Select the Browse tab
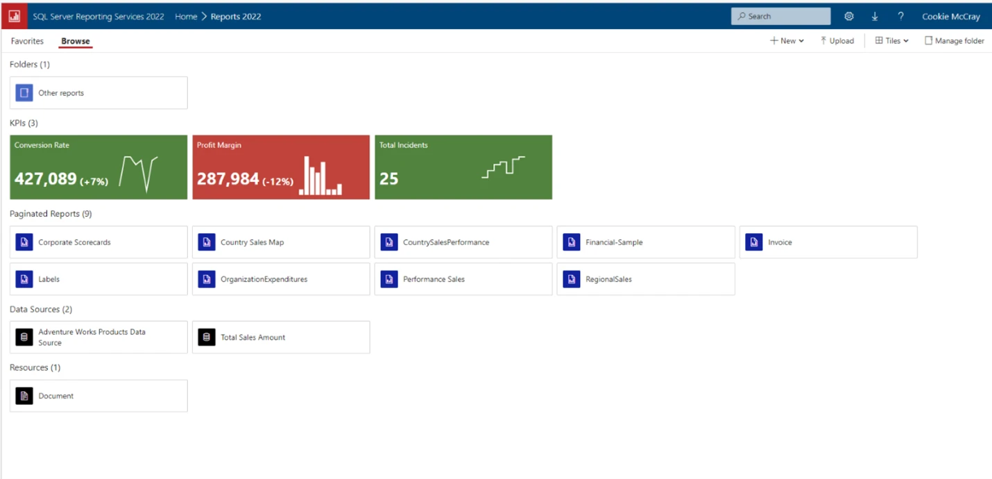 pyautogui.click(x=74, y=40)
